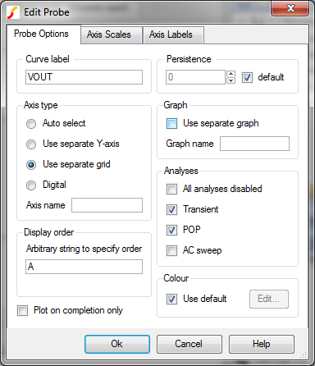This screenshot has width=315, height=366.
Task: Click the Colour Edit... button
Action: pyautogui.click(x=269, y=299)
